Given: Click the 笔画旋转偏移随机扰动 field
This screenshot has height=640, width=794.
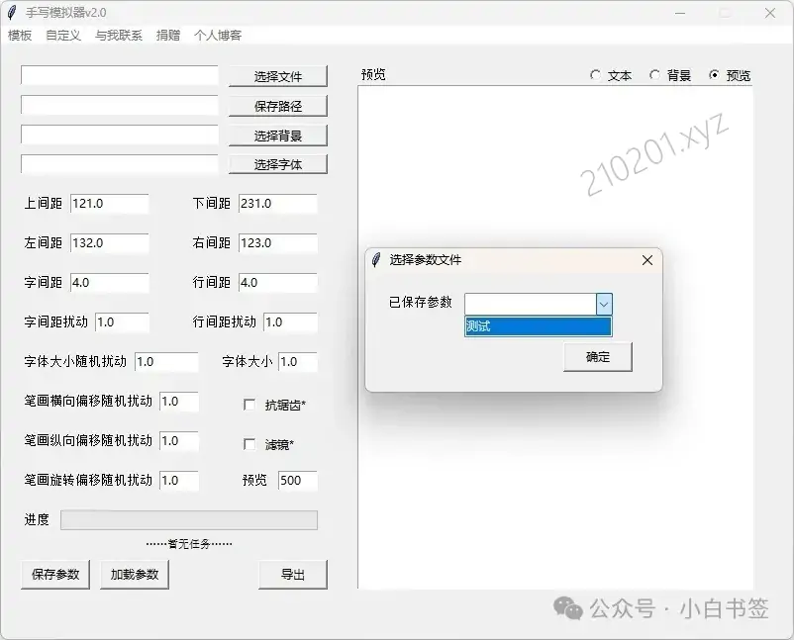Looking at the screenshot, I should pos(179,480).
